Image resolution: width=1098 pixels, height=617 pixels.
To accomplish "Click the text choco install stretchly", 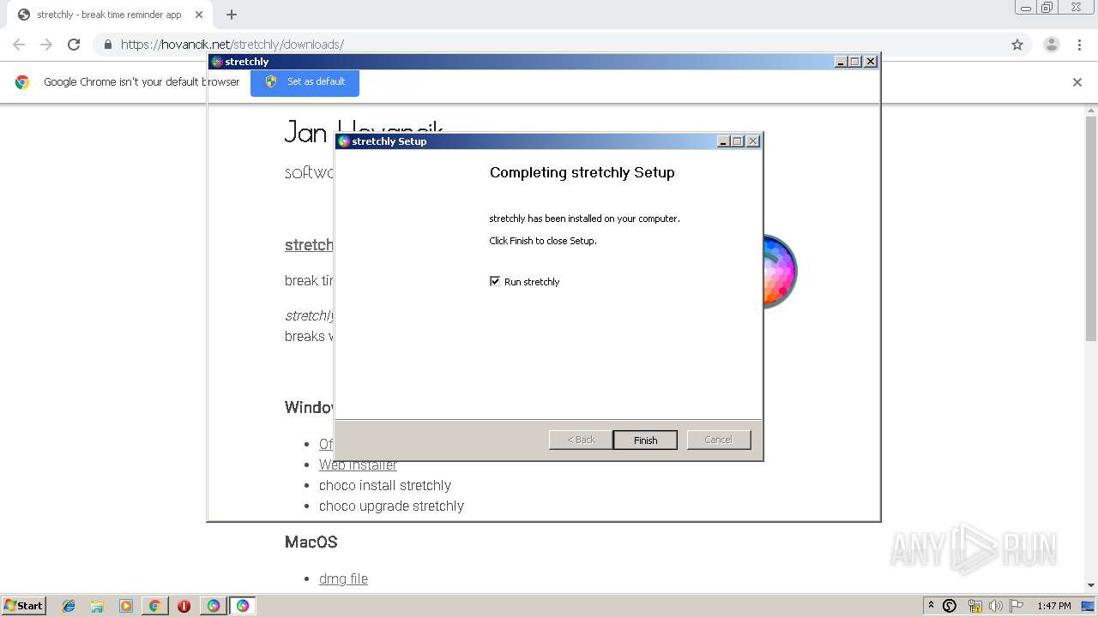I will point(385,485).
